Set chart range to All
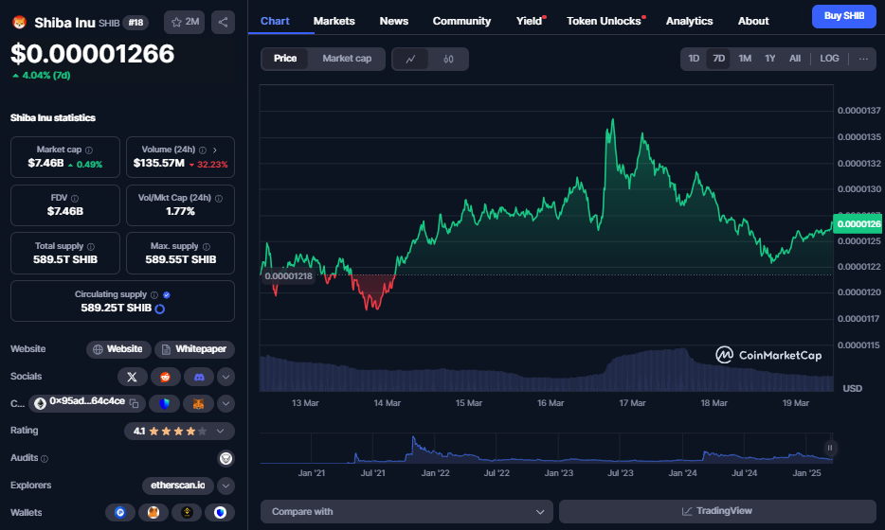The width and height of the screenshot is (885, 530). tap(795, 59)
